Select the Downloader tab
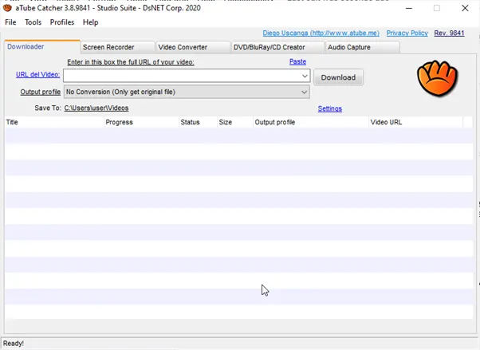 (x=42, y=47)
